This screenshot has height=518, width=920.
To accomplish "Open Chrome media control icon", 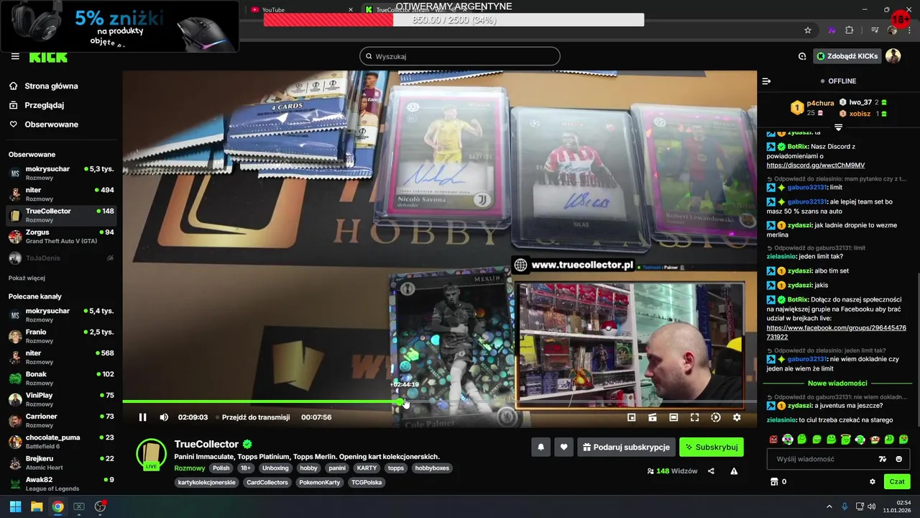I will [875, 30].
